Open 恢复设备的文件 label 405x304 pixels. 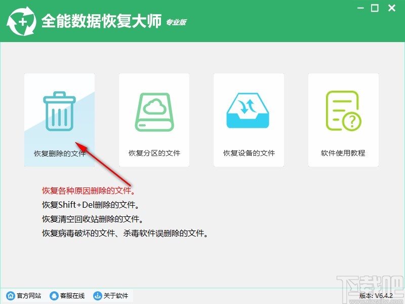click(249, 153)
